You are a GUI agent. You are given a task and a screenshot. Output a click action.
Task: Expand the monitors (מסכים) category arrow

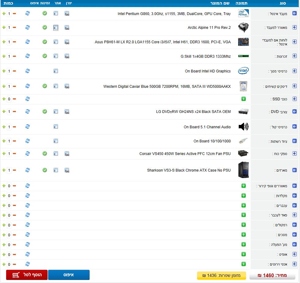294,235
